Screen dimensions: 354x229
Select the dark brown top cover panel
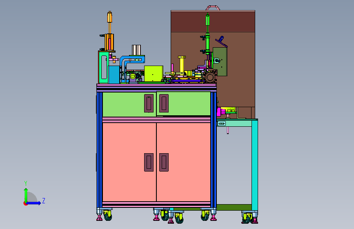click(213, 22)
